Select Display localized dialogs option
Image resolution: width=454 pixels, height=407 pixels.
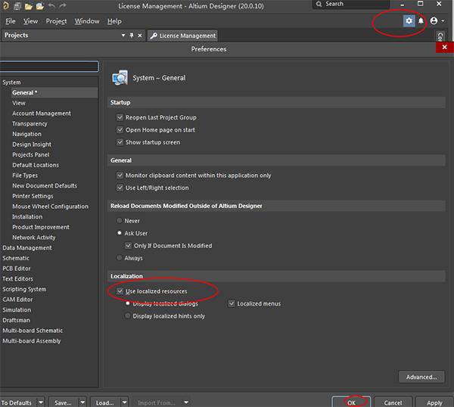click(x=127, y=303)
